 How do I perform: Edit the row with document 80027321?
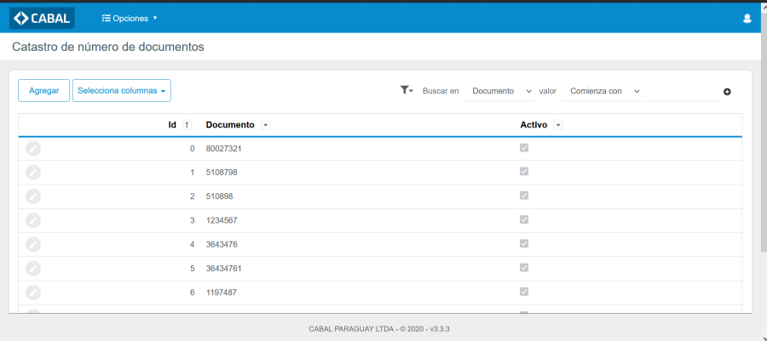click(x=33, y=149)
